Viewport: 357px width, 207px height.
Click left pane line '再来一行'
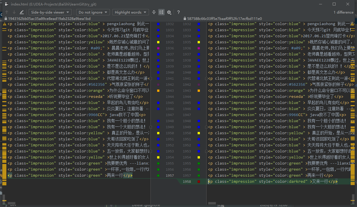tap(70, 176)
